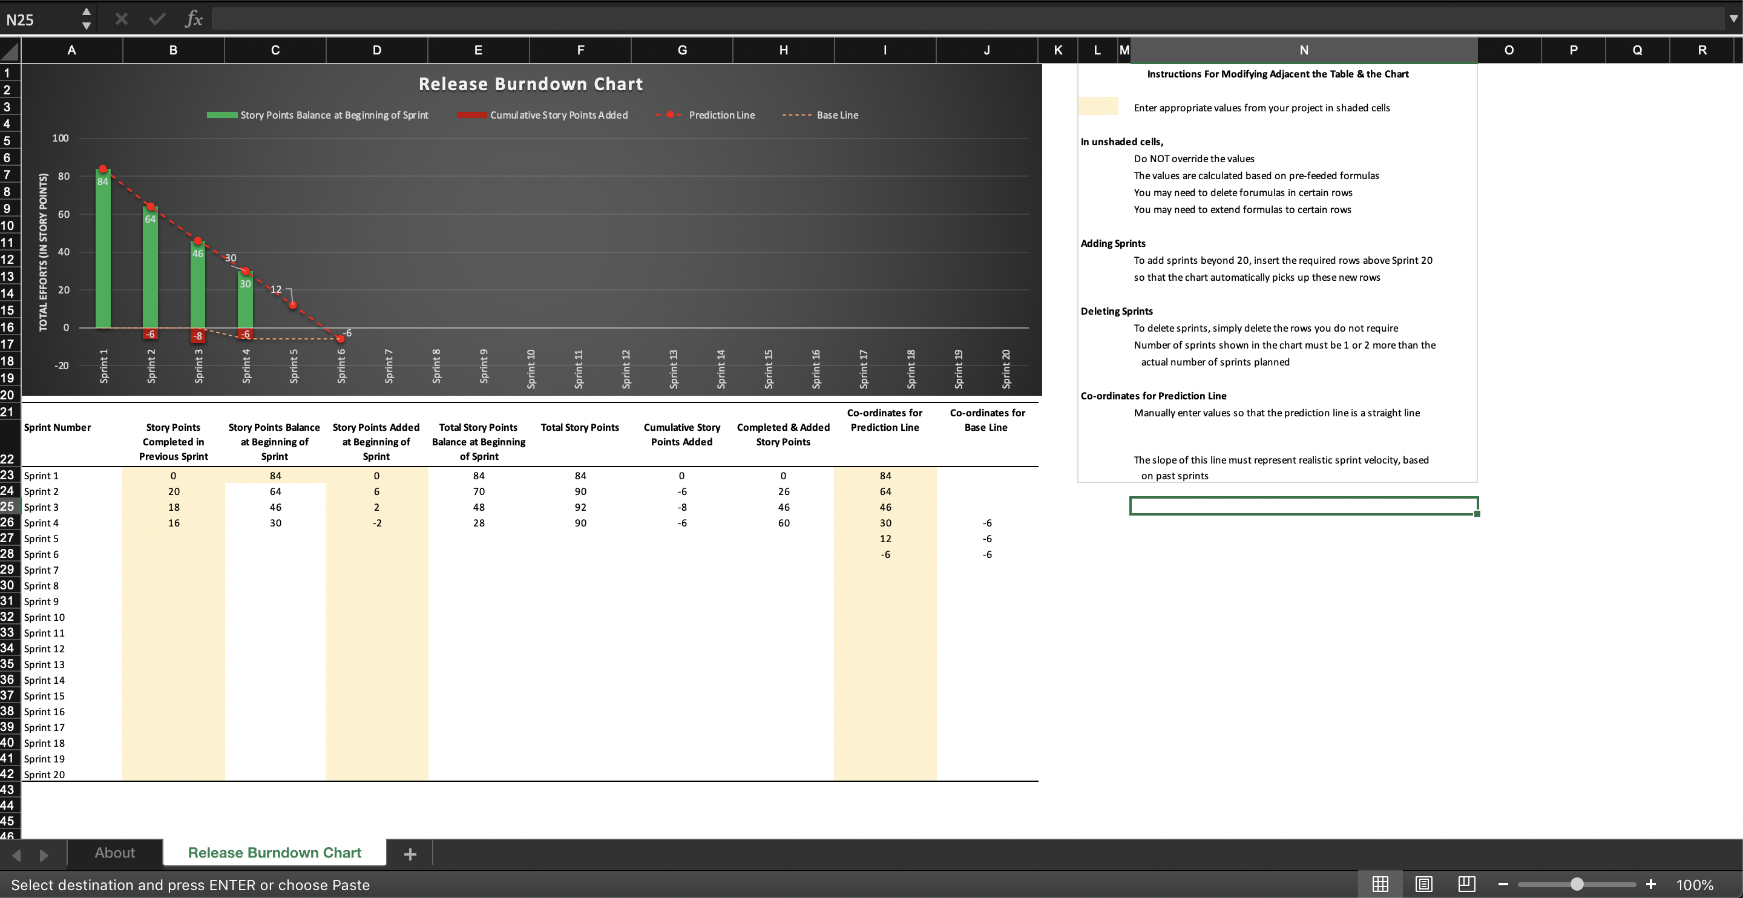Click the Base Line legend entry

point(820,115)
